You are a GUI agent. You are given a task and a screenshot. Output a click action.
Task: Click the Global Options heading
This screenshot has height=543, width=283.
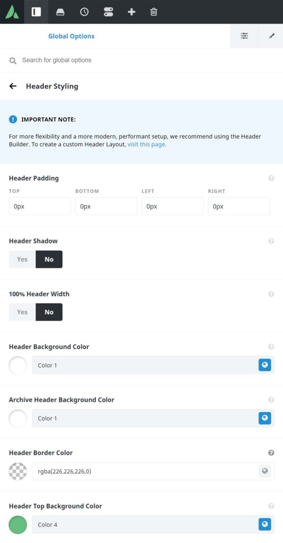click(x=71, y=35)
